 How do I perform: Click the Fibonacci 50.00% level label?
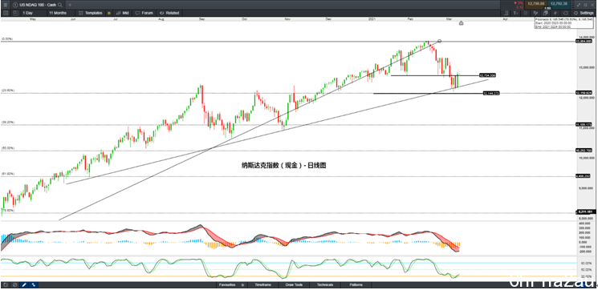tap(8, 148)
